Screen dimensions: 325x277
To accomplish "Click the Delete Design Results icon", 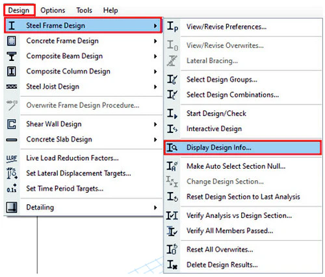I will click(x=172, y=265).
